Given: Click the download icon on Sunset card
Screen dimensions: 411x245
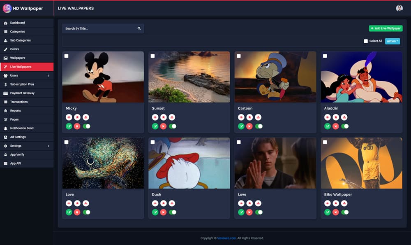Looking at the screenshot, I should pos(172,117).
